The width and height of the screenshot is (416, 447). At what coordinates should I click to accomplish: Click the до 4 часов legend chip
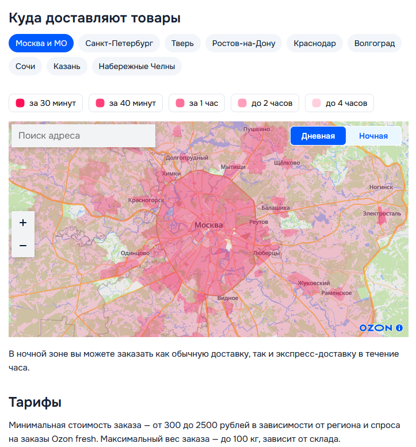pyautogui.click(x=339, y=103)
